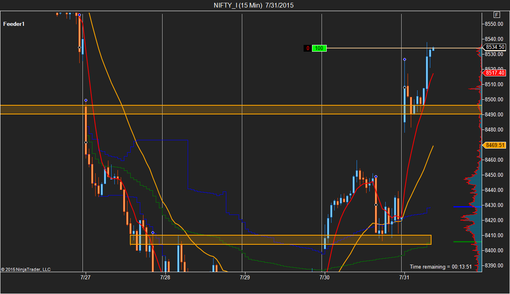This screenshot has height=294, width=510.
Task: Select the current price marker 8534.50
Action: pos(495,47)
